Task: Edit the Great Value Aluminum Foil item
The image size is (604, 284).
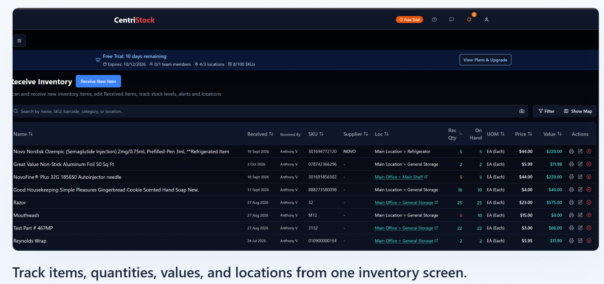Action: coord(580,164)
